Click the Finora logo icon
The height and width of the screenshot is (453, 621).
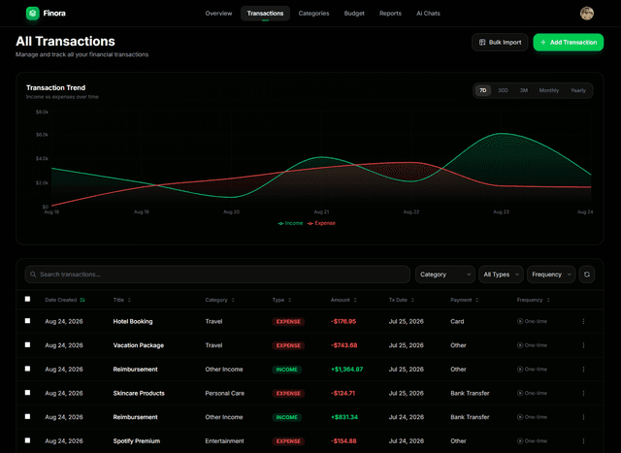(32, 14)
